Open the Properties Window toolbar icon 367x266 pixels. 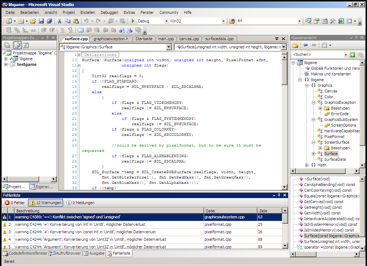[x=317, y=21]
